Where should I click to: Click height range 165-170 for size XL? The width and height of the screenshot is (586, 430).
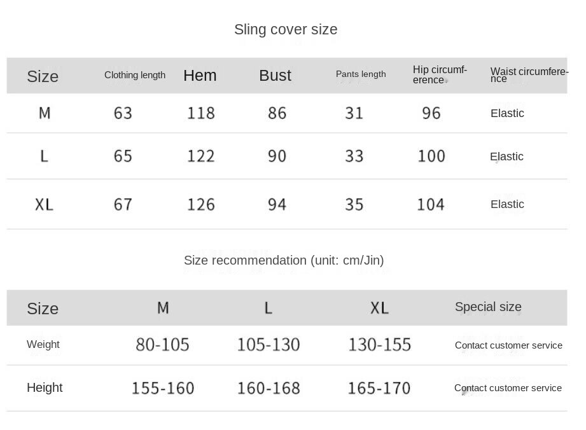379,388
